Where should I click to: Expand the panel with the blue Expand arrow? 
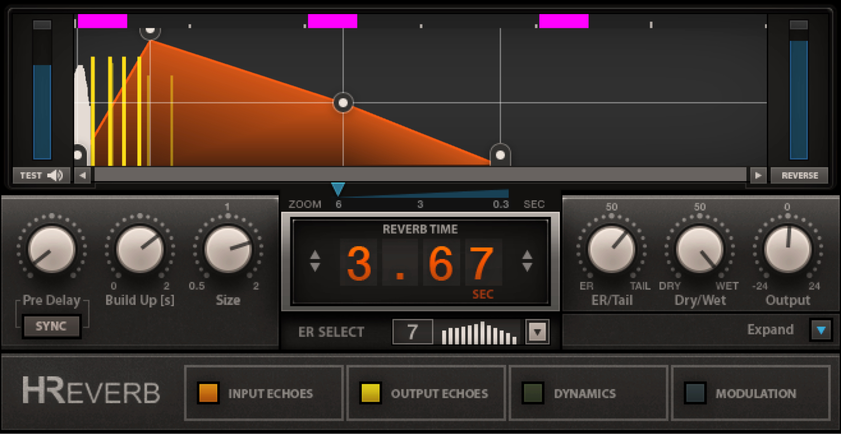pyautogui.click(x=821, y=330)
